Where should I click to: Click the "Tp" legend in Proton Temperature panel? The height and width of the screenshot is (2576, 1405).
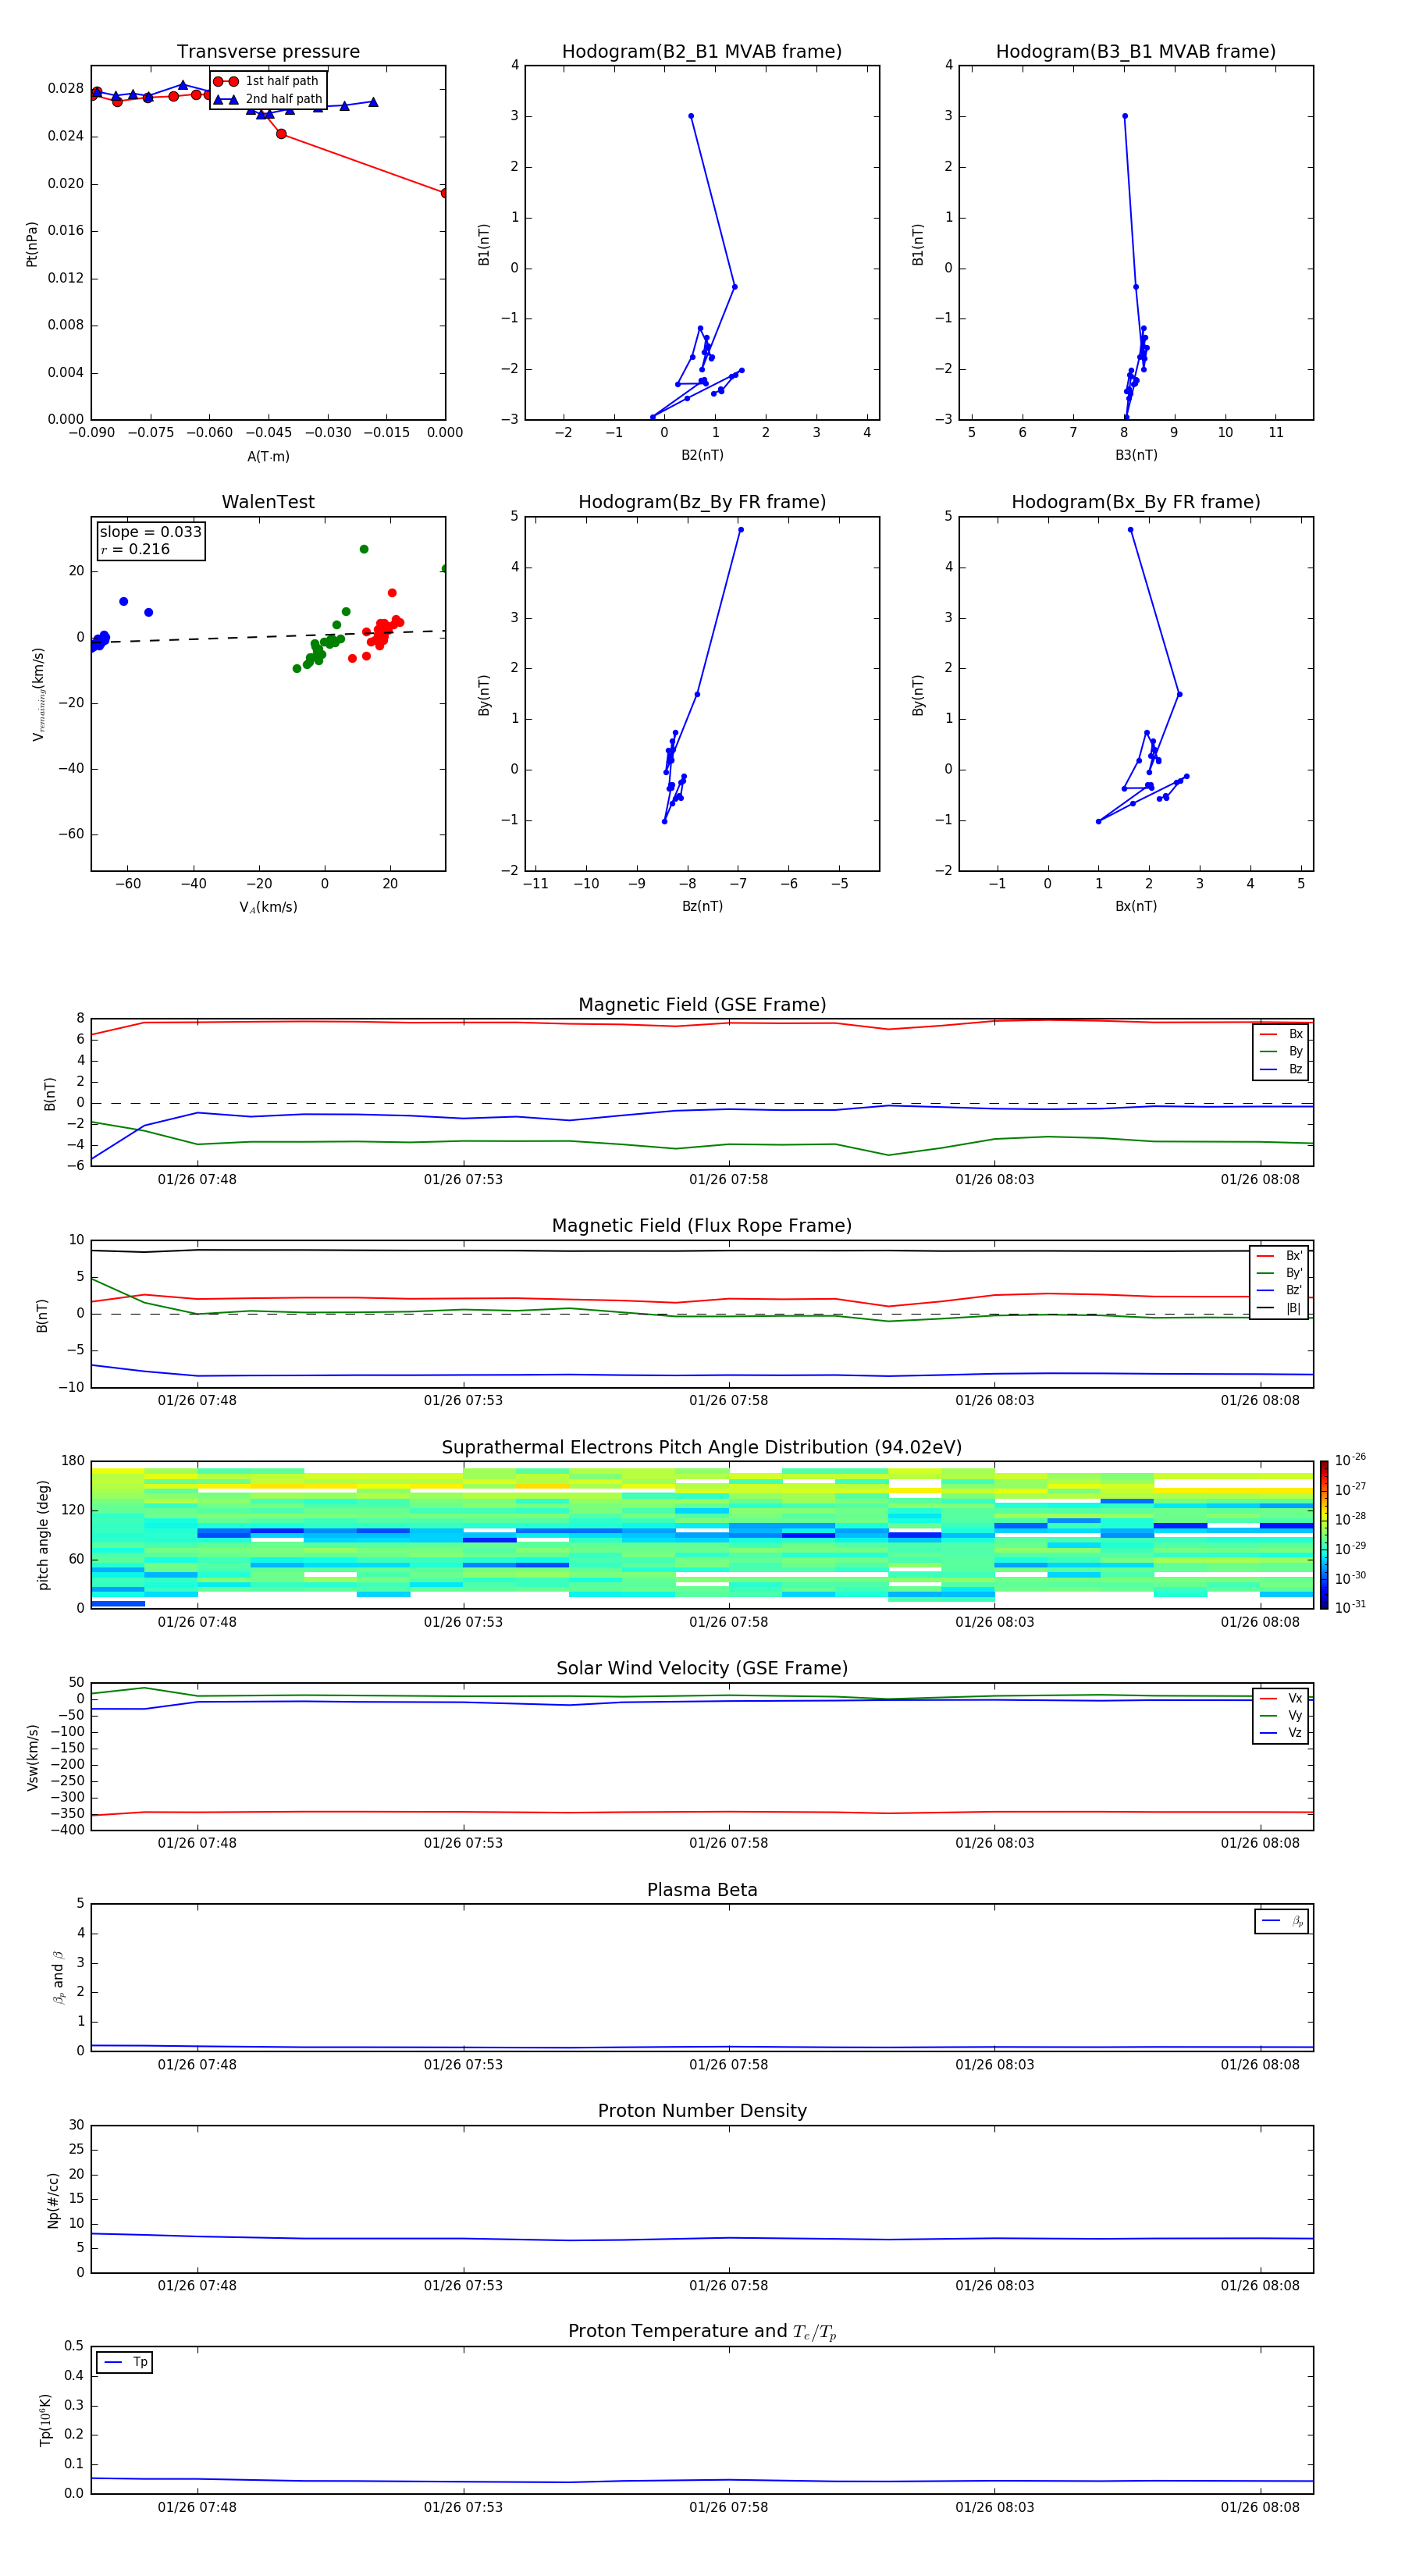[x=125, y=2363]
